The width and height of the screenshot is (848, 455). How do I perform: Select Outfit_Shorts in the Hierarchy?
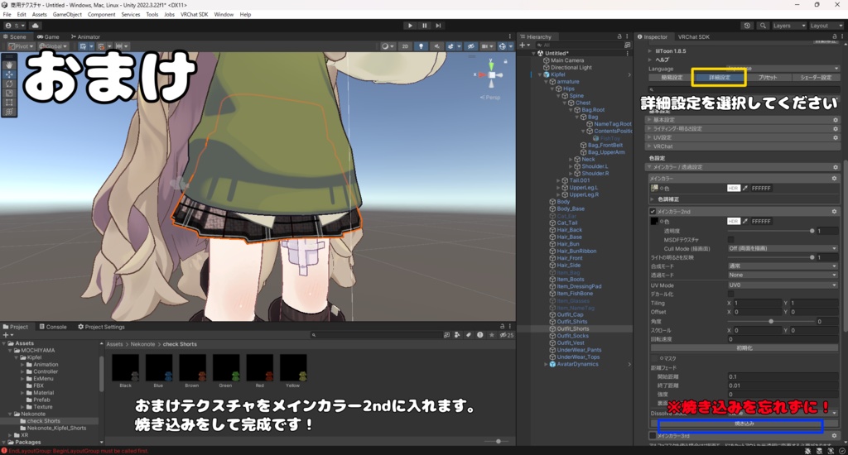coord(573,328)
